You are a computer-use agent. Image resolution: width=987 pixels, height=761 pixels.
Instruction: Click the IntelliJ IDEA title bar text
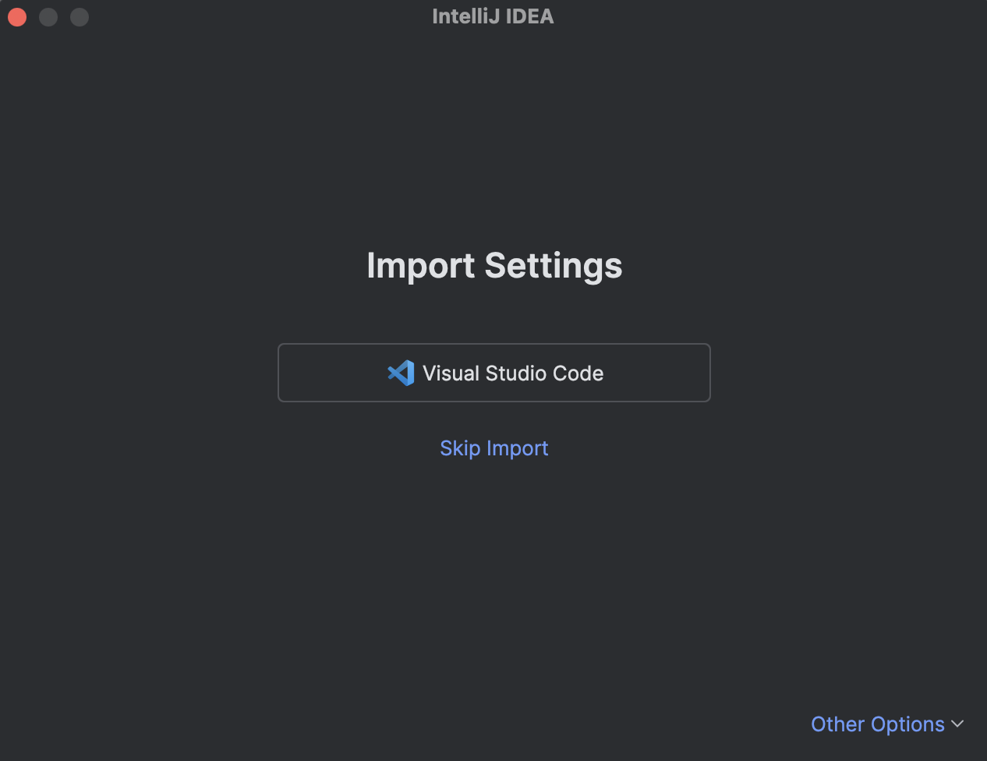[493, 16]
